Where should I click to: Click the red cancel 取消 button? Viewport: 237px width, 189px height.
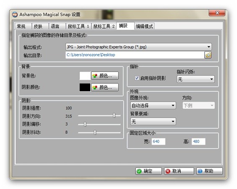(x=179, y=171)
